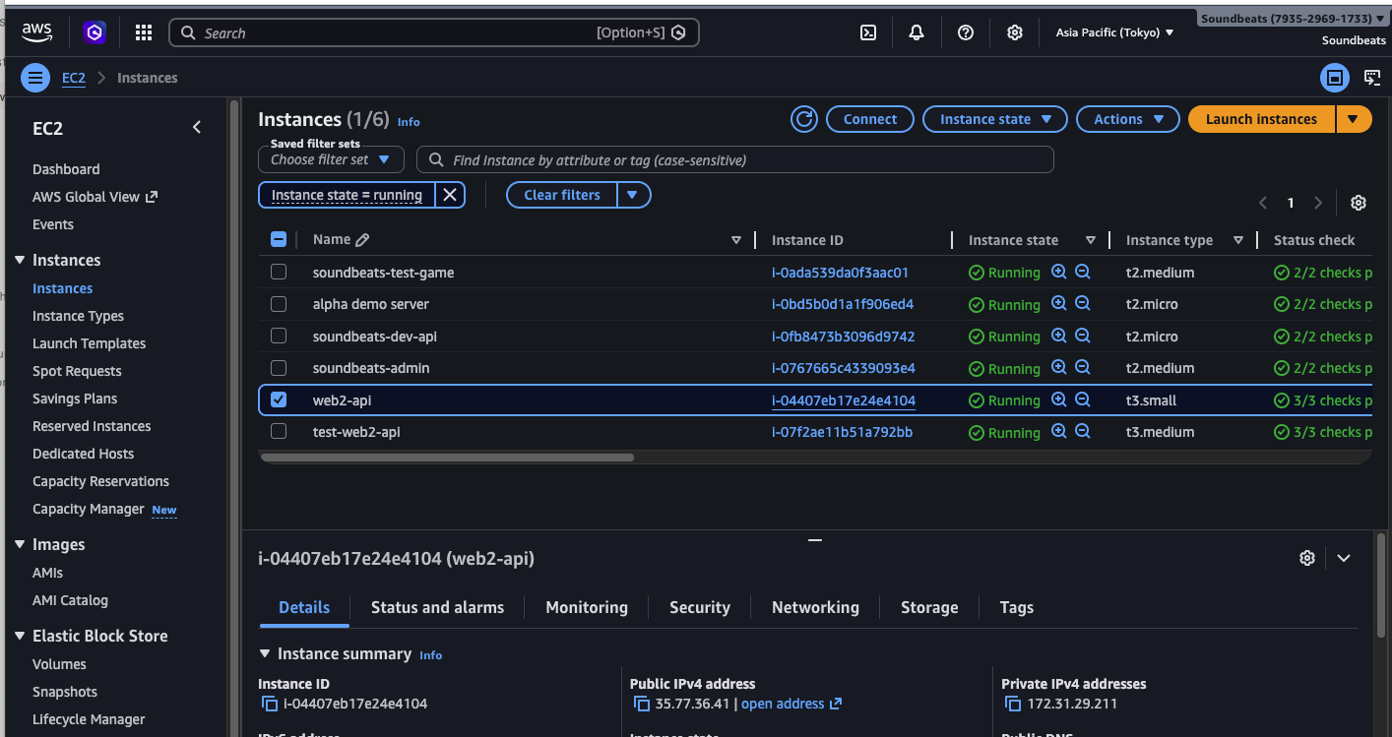Collapse the Images sidebar section
Image resolution: width=1392 pixels, height=737 pixels.
(x=20, y=544)
